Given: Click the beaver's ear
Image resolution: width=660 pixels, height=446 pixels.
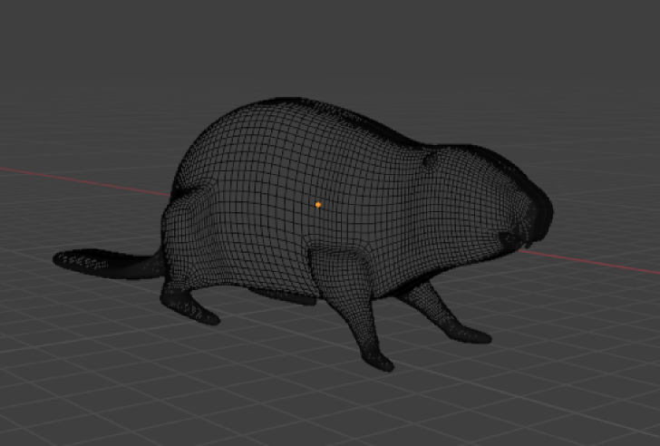Looking at the screenshot, I should click(x=431, y=161).
